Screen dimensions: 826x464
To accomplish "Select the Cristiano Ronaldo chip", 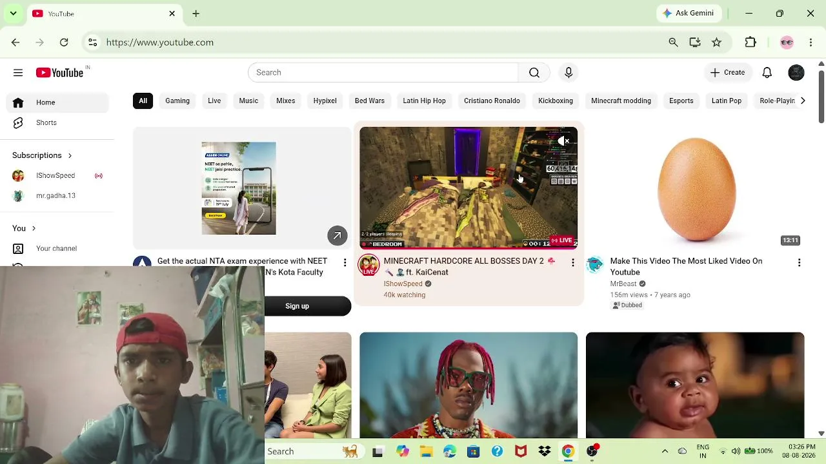I will tap(492, 101).
